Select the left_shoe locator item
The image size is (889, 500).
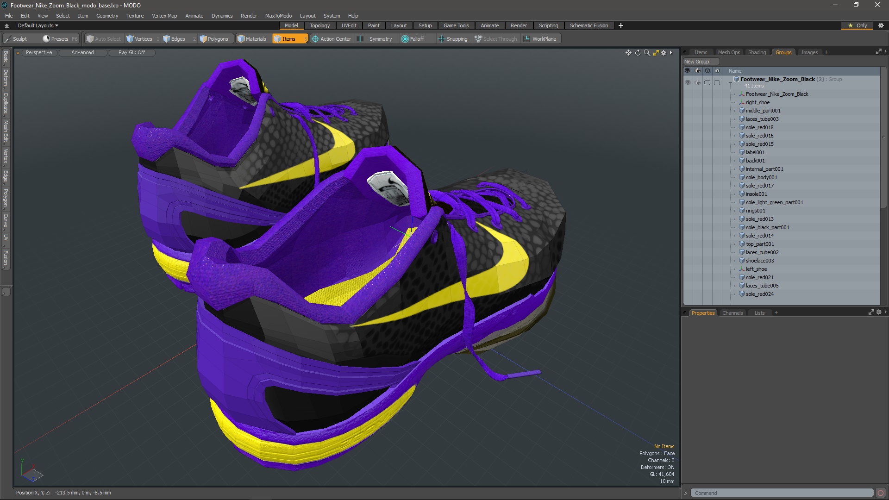(756, 269)
